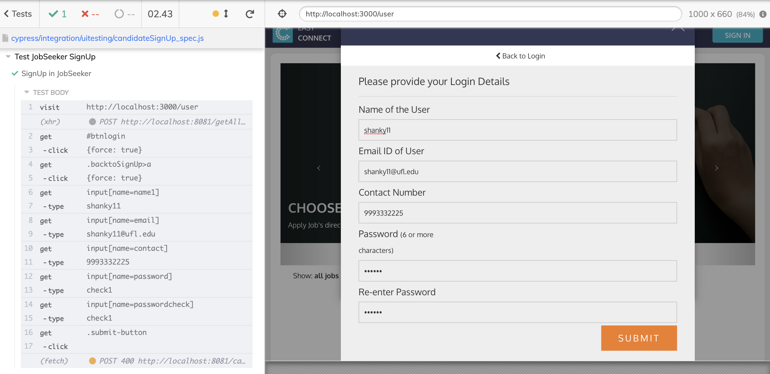Image resolution: width=770 pixels, height=374 pixels.
Task: Collapse the SignUp in JobSeeker test
Action: [56, 73]
